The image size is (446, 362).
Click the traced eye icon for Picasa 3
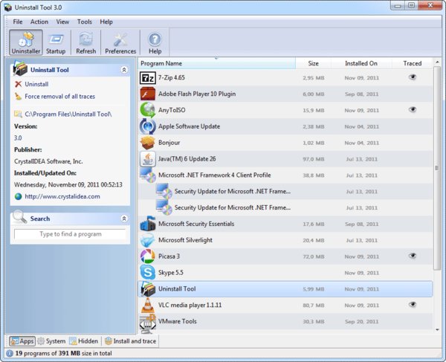click(x=413, y=256)
